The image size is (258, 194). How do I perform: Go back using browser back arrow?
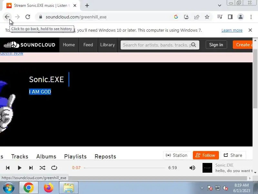click(x=7, y=17)
